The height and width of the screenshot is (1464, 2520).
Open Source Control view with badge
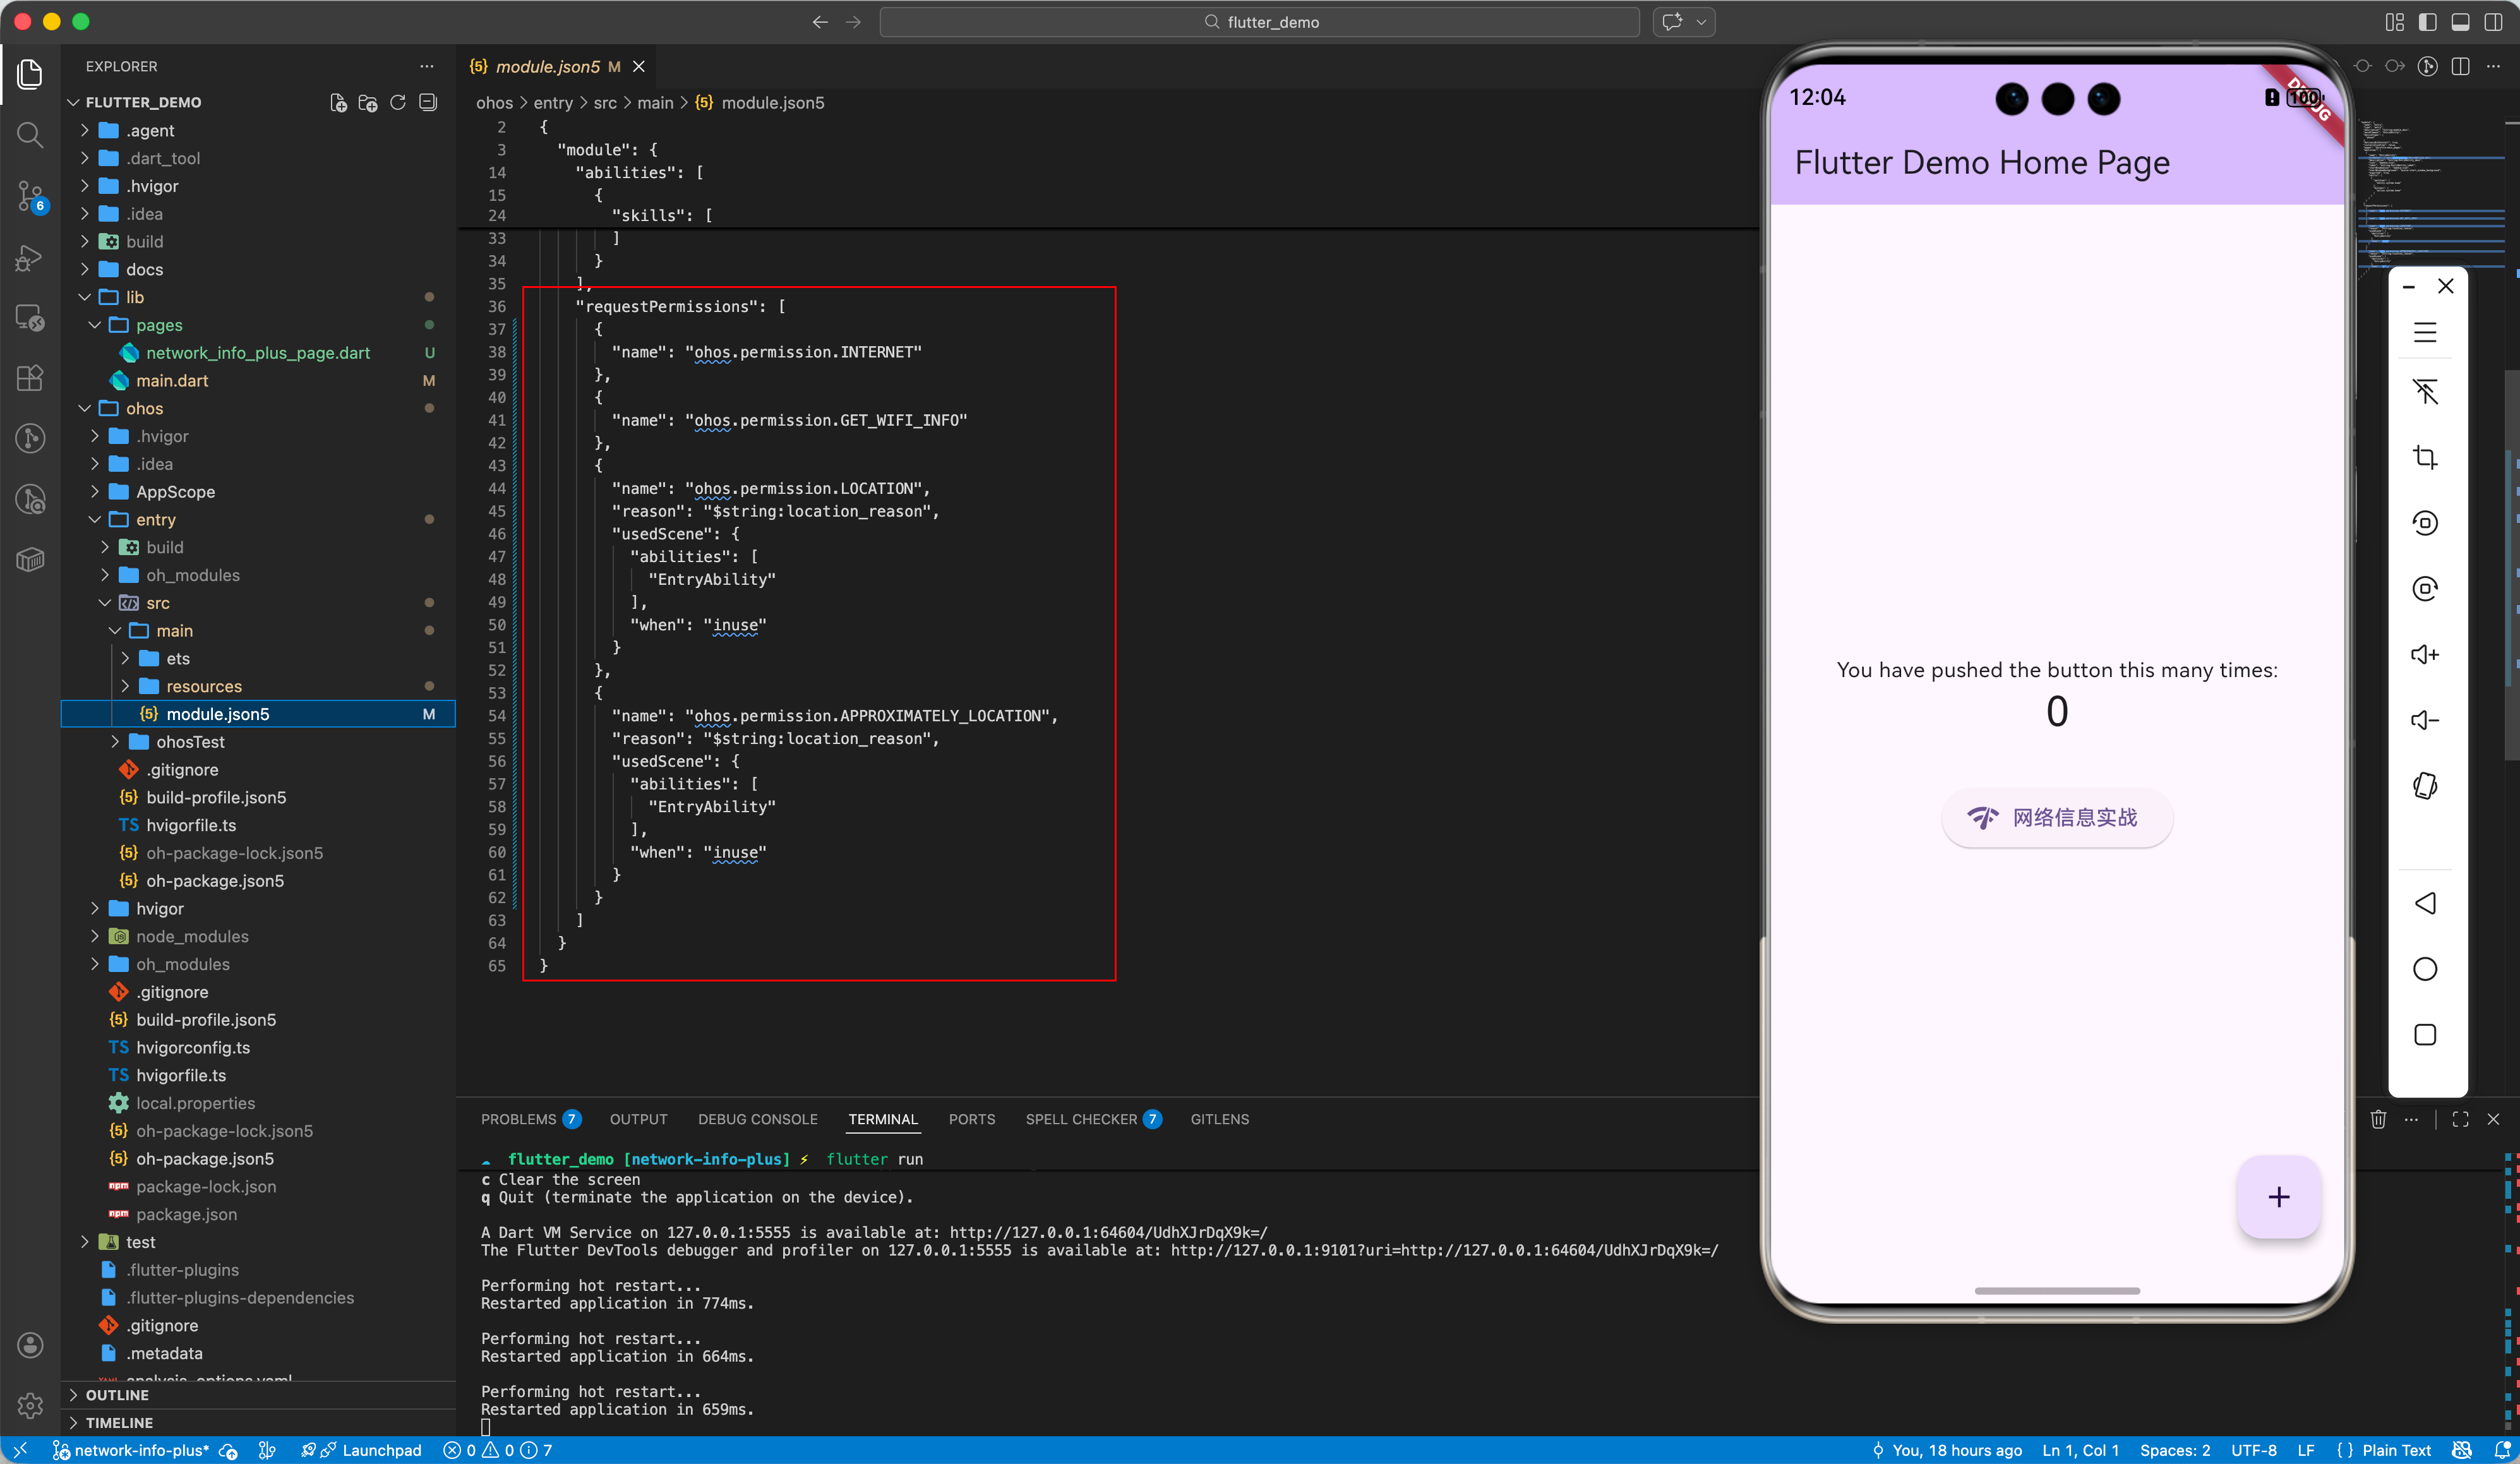(30, 196)
